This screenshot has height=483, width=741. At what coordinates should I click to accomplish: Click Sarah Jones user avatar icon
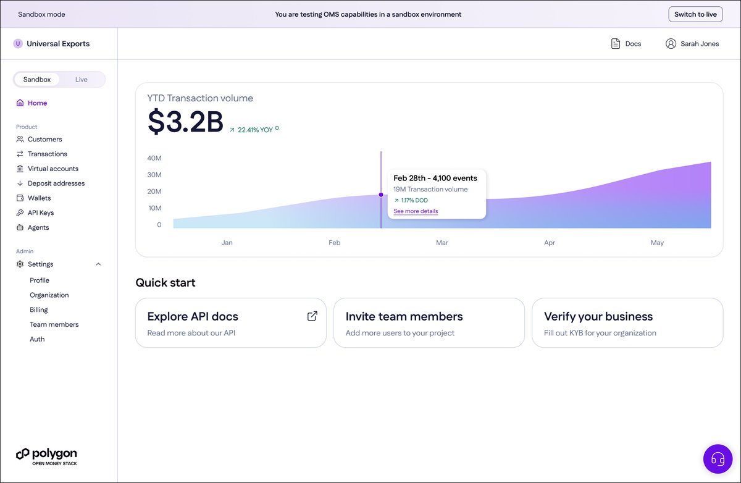671,44
